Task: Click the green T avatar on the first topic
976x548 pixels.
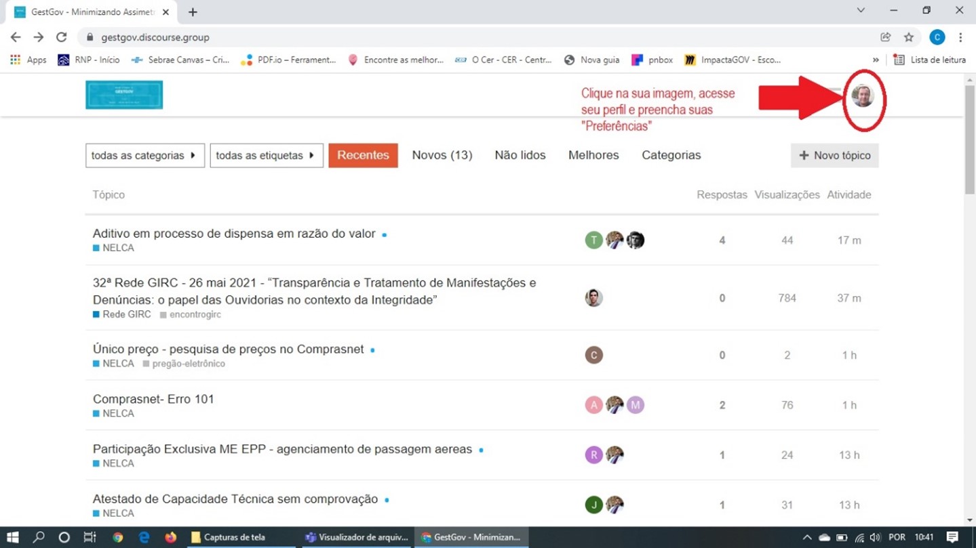Action: point(593,240)
